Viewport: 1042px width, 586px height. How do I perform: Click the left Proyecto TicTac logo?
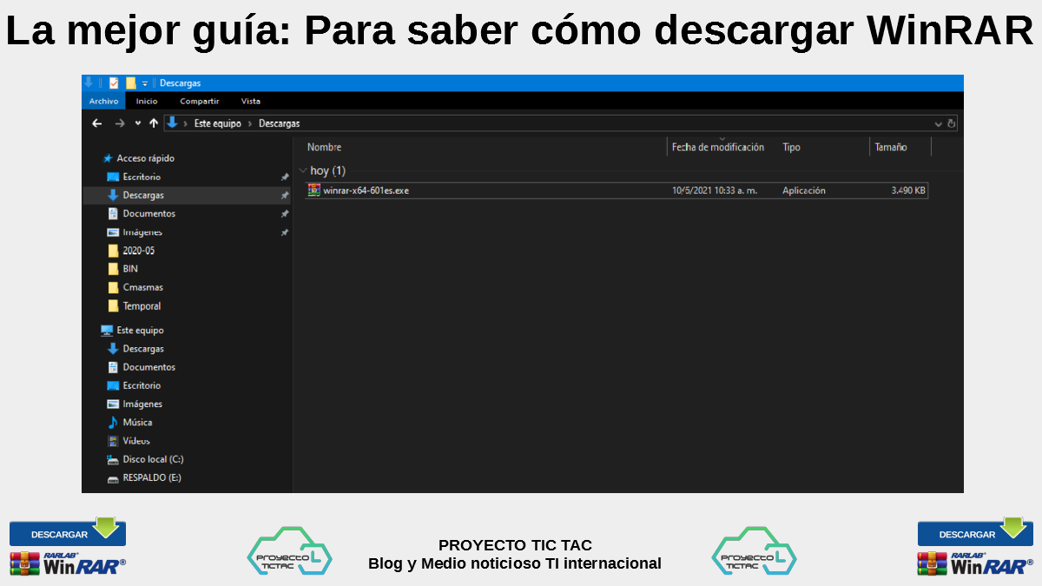point(289,552)
